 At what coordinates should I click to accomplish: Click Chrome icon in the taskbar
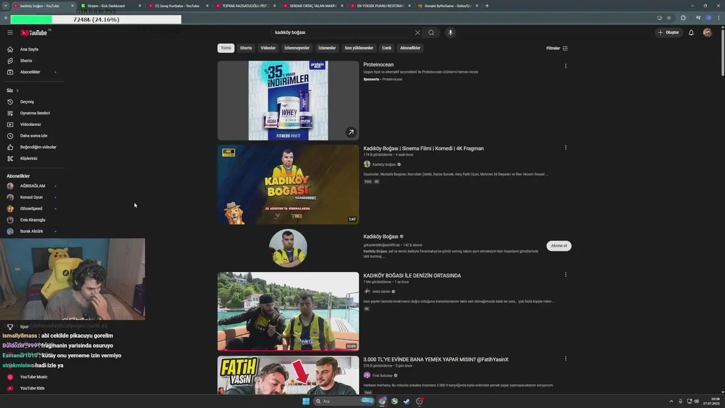(x=382, y=401)
